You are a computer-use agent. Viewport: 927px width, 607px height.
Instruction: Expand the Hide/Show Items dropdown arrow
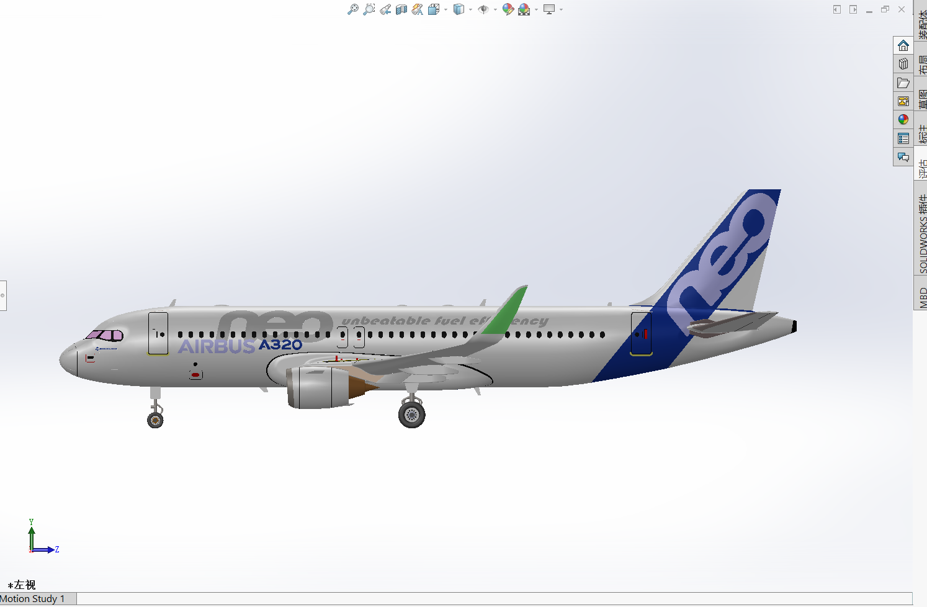click(495, 10)
